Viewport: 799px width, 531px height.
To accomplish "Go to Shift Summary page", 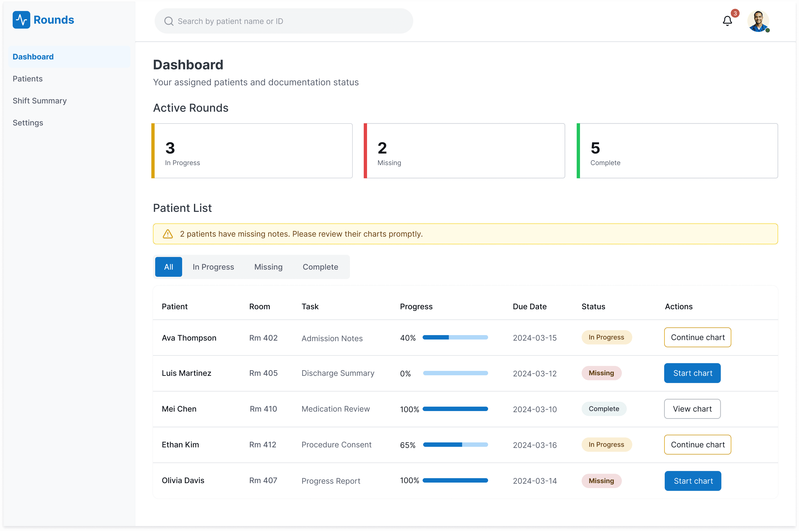I will [40, 101].
